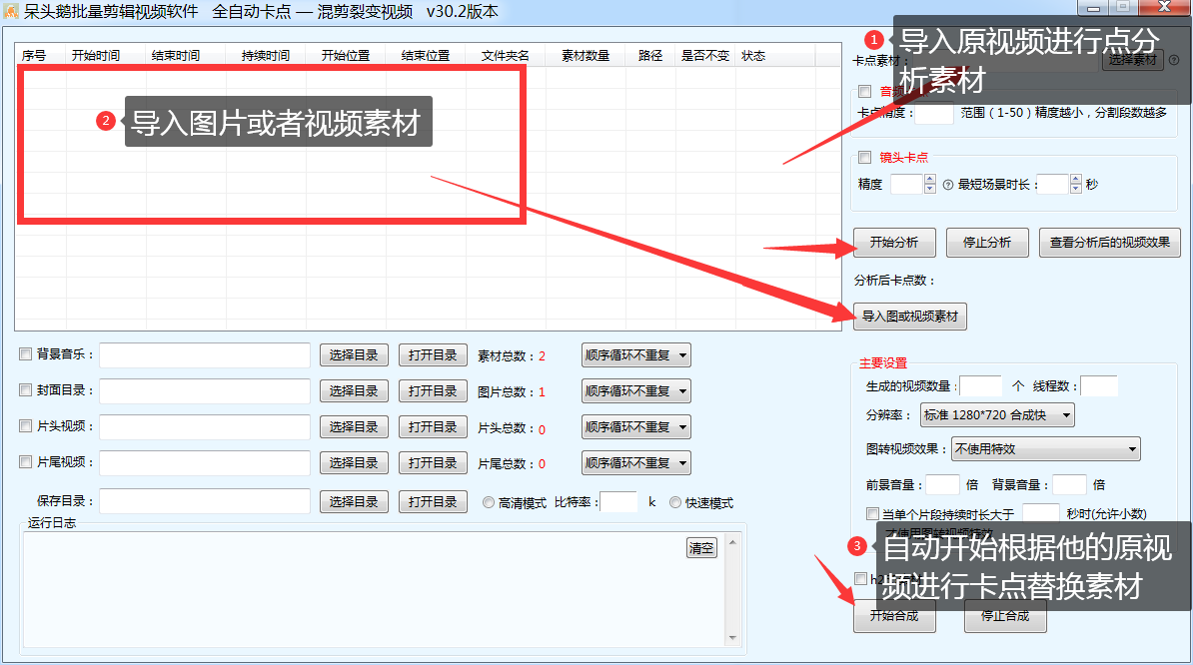Open the 封面目录 row order dropdown
Viewport: 1193px width, 665px height.
[636, 390]
